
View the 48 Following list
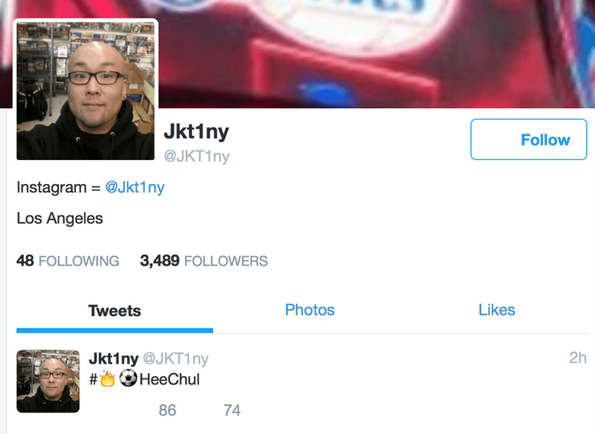click(67, 261)
